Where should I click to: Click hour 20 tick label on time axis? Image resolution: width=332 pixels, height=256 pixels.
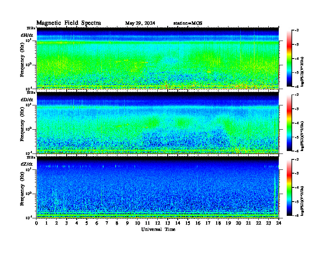[x=239, y=223]
